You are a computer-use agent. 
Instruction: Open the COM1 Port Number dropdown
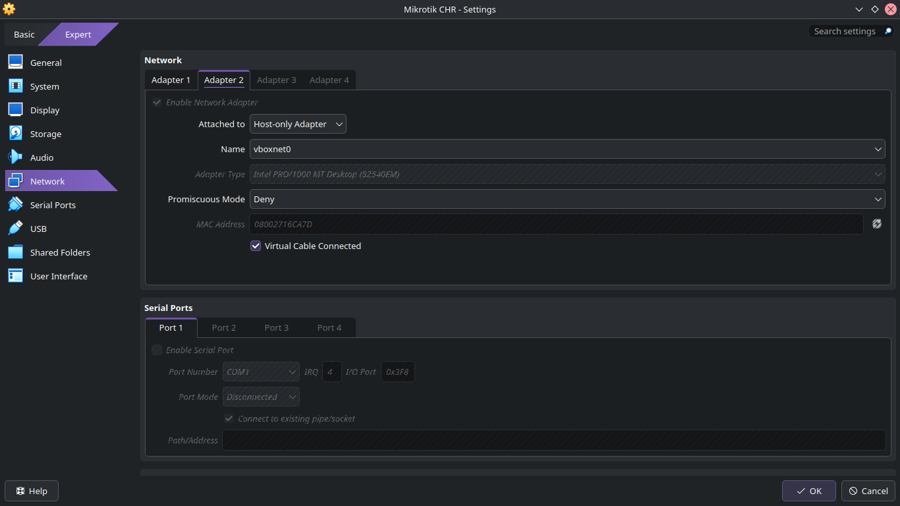click(261, 372)
